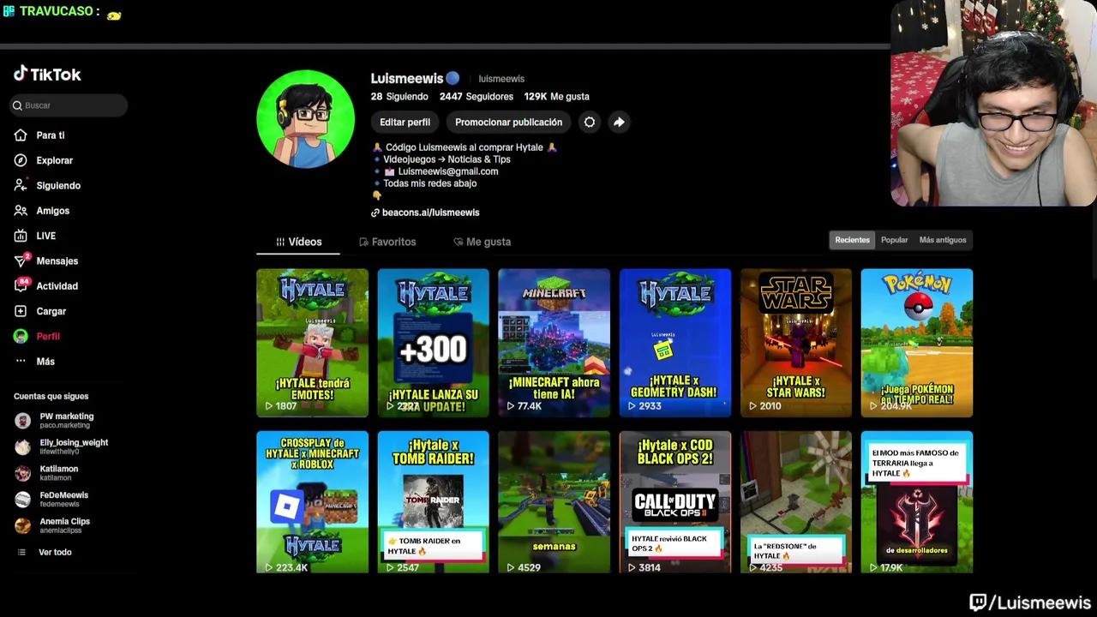Click Cuentas que sigues heading
Image resolution: width=1097 pixels, height=617 pixels.
pos(51,396)
